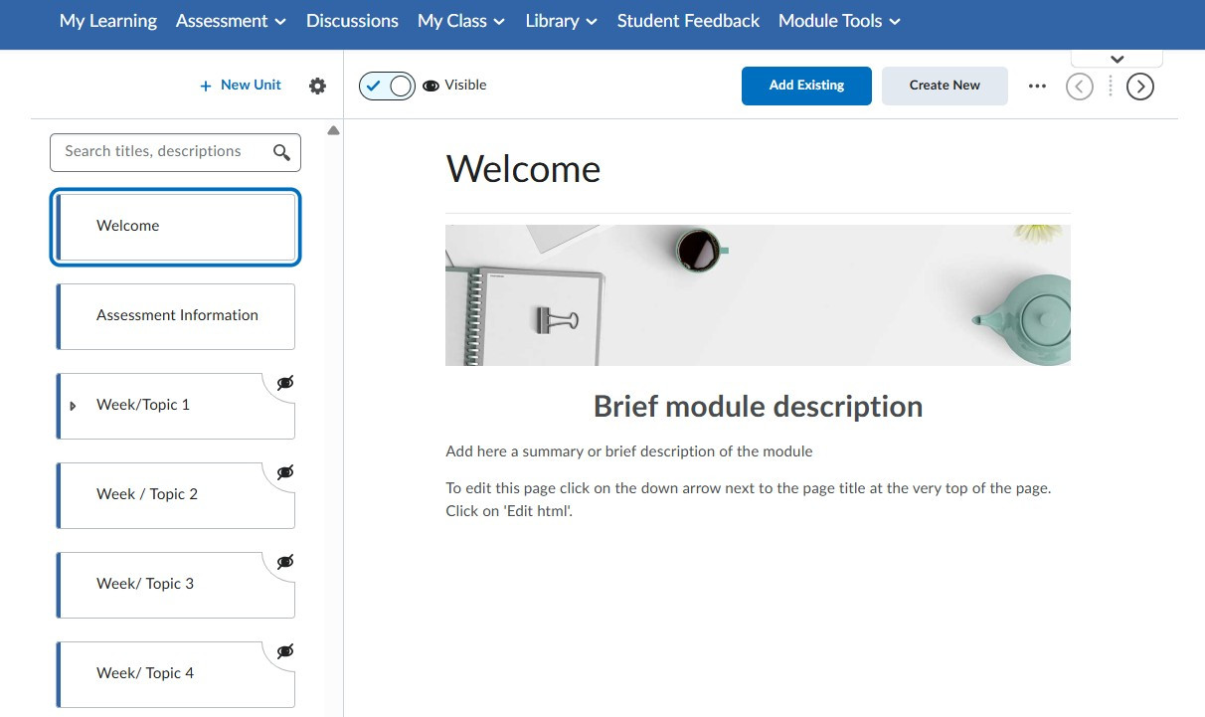This screenshot has height=717, width=1205.
Task: Go to the previous page arrow
Action: pos(1079,87)
